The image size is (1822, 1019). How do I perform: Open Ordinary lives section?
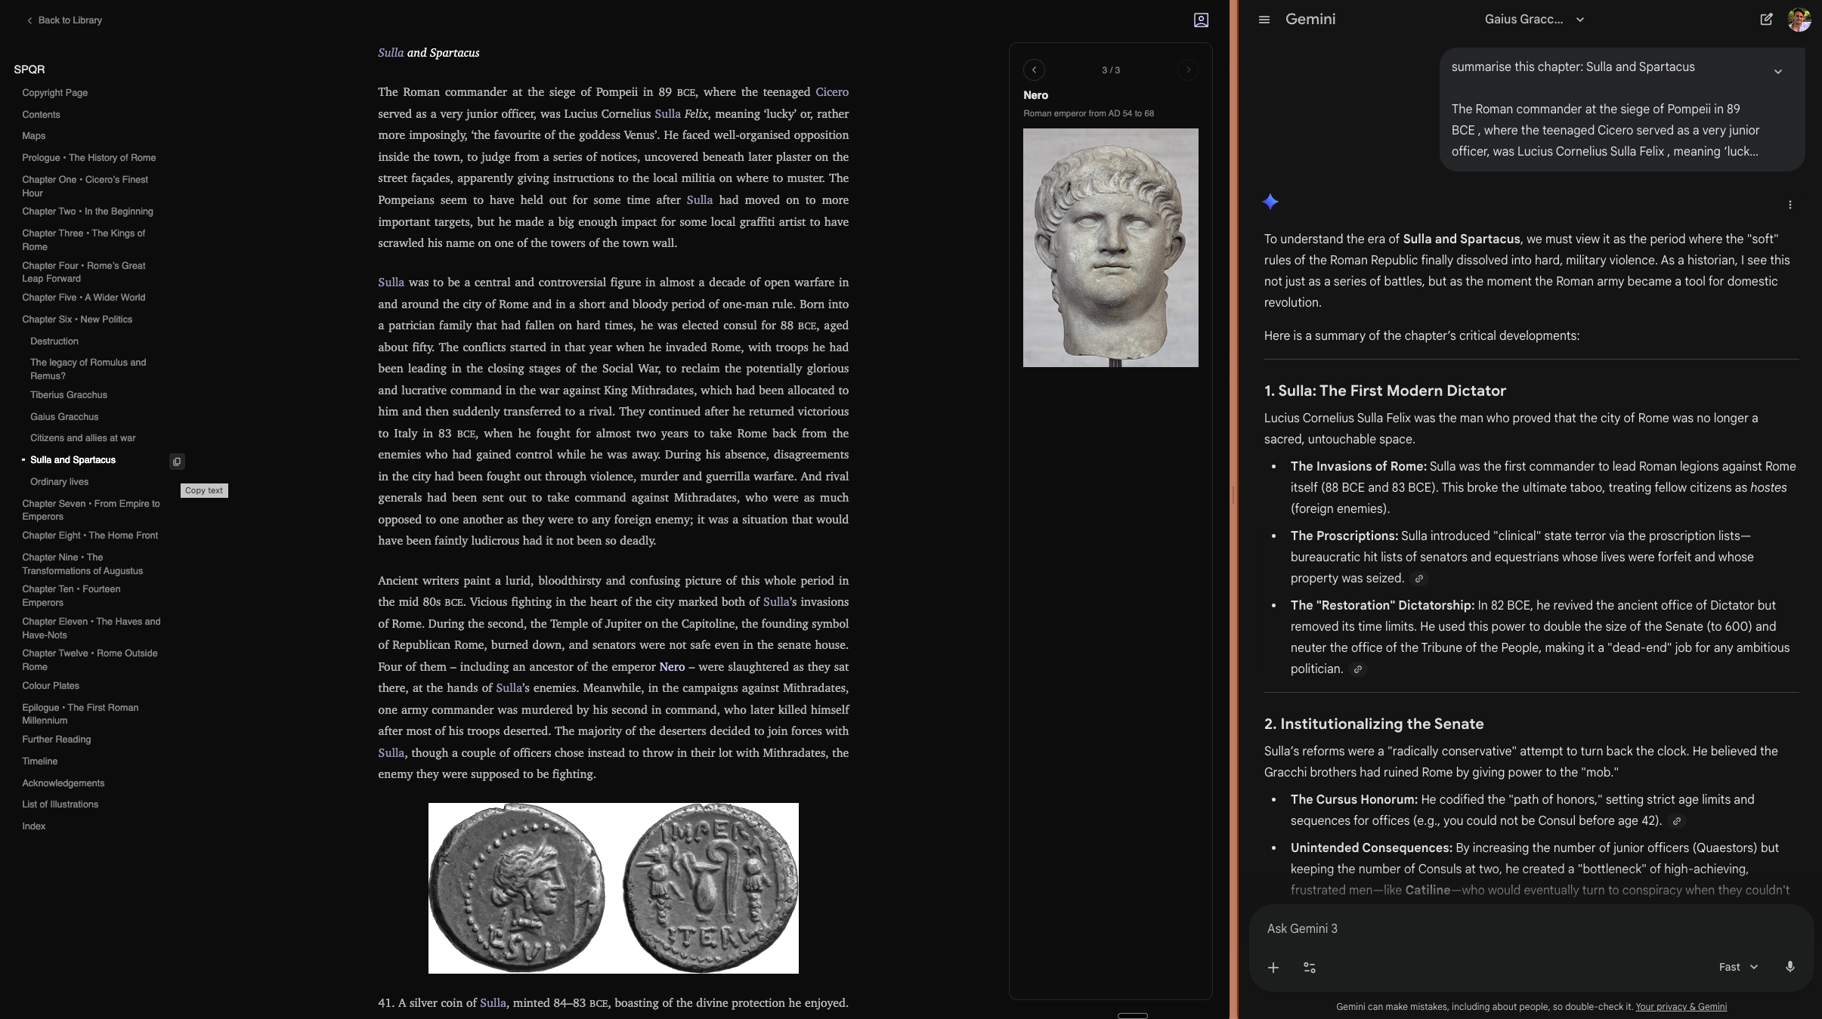point(59,482)
